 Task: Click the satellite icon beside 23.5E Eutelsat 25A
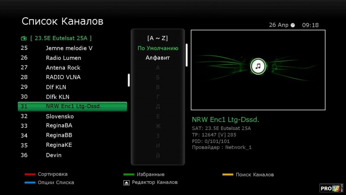coord(23,38)
